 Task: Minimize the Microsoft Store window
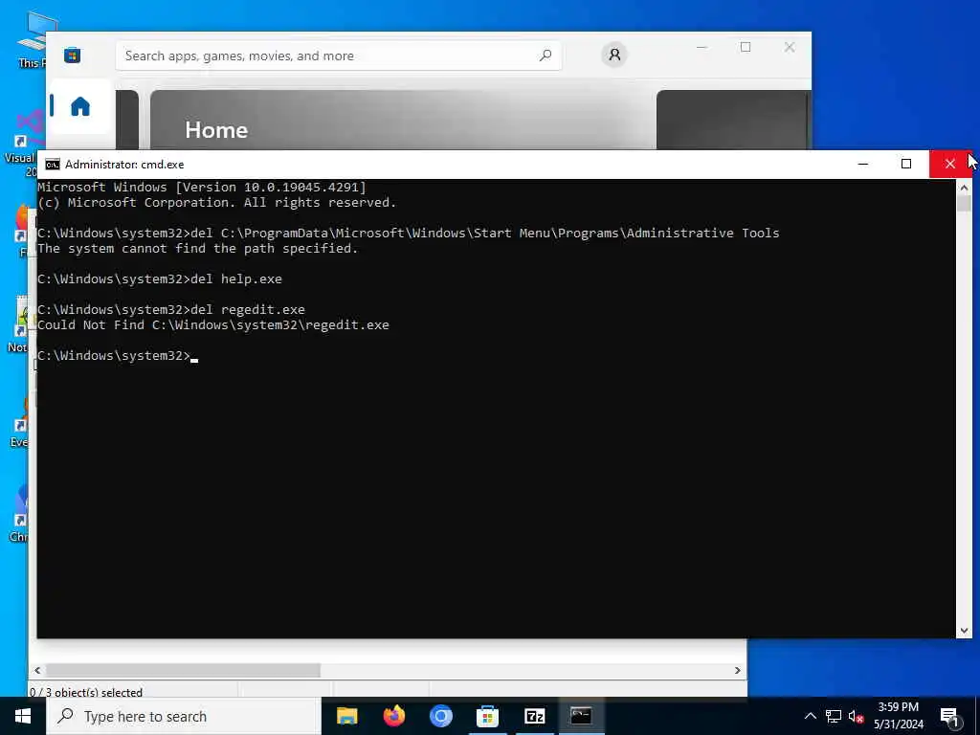tap(702, 47)
